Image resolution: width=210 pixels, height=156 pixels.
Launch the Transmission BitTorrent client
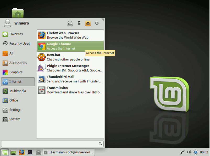[70, 90]
